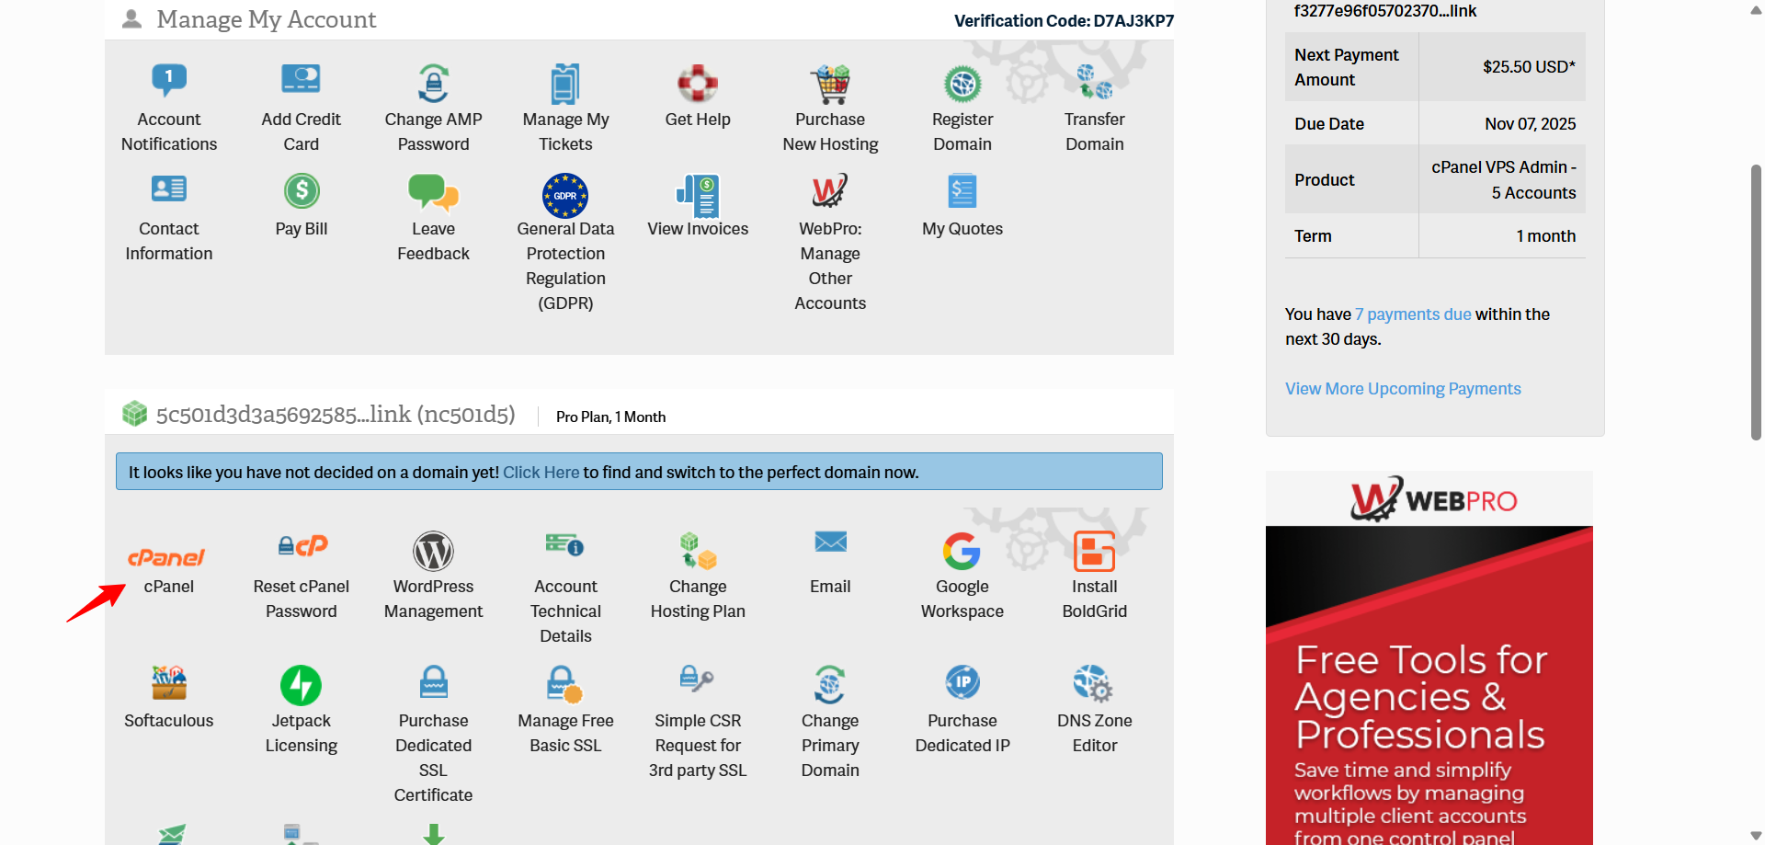1765x845 pixels.
Task: Open My Quotes icon
Action: (x=962, y=191)
